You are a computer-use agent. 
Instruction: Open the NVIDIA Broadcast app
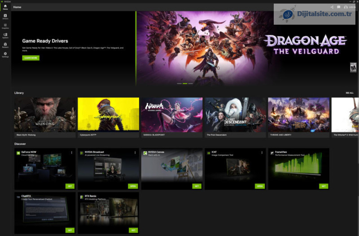pos(133,186)
